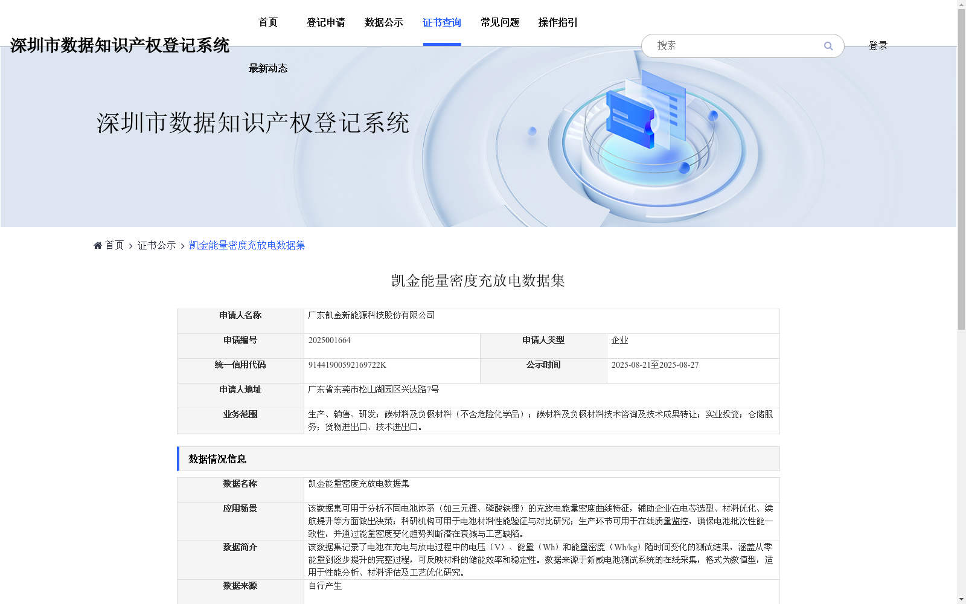Click the 凯金能量密度充放电数据集 breadcrumb link

point(248,245)
